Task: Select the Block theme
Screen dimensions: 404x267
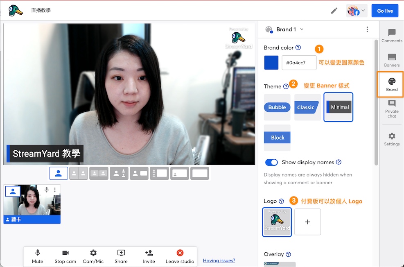Action: pos(277,138)
